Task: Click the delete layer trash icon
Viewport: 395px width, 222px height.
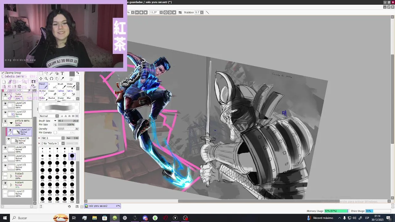Action: [19, 87]
